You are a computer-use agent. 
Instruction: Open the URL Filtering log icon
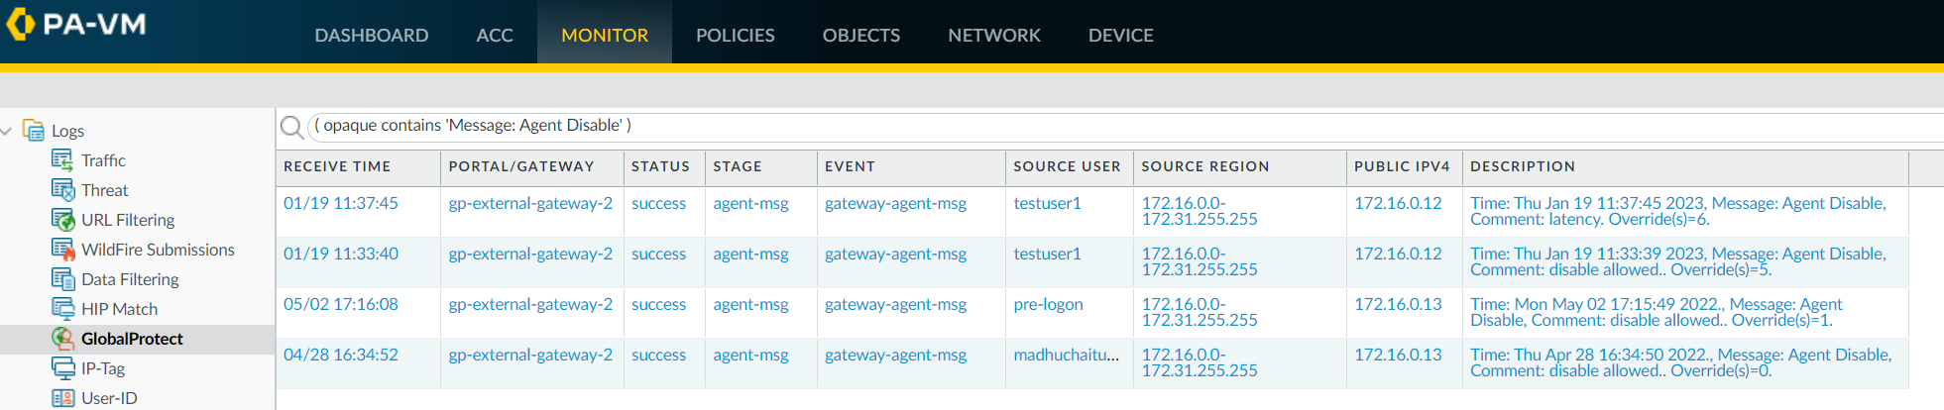point(62,220)
